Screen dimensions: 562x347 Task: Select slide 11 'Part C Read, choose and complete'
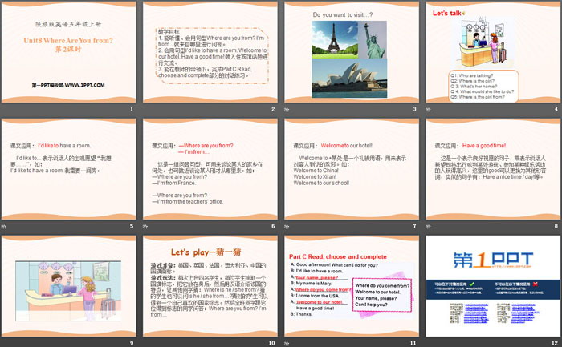tap(352, 286)
